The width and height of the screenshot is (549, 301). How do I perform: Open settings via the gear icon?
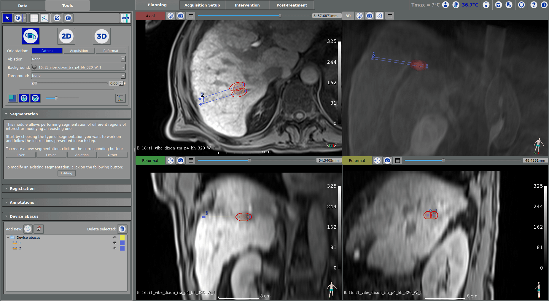[521, 5]
